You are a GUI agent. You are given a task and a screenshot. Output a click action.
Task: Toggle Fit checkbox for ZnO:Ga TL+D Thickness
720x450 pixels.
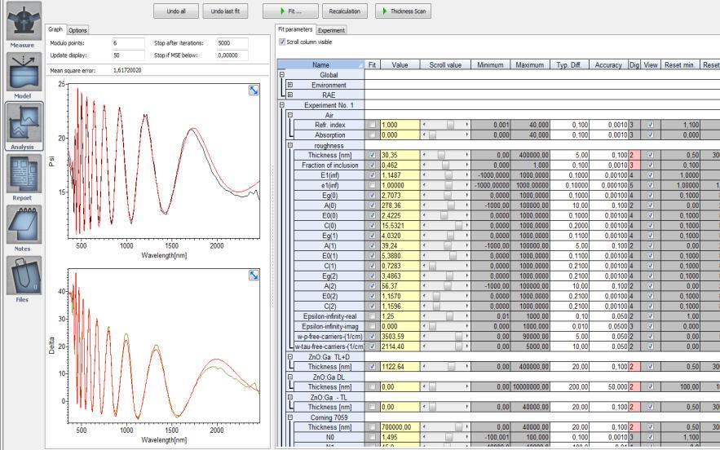[373, 367]
